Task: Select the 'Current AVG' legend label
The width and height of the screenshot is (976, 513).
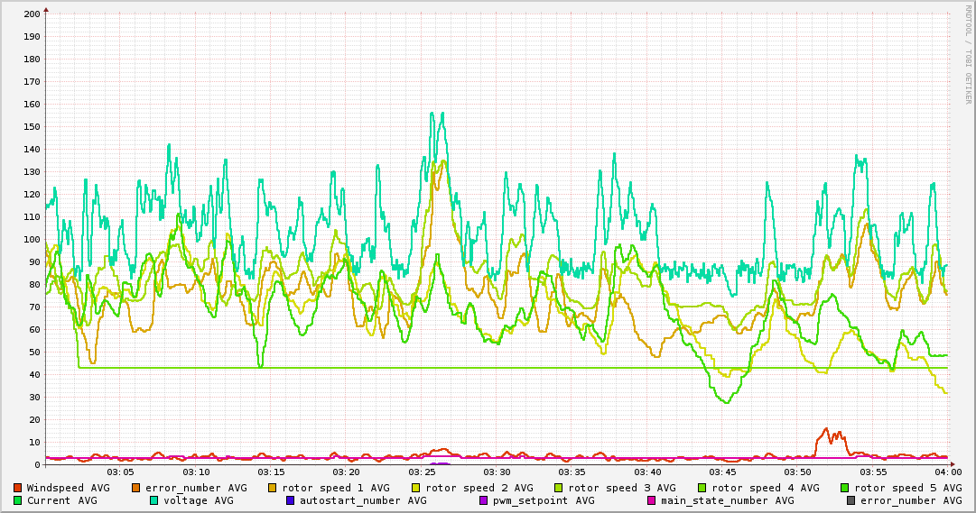Action: point(61,500)
